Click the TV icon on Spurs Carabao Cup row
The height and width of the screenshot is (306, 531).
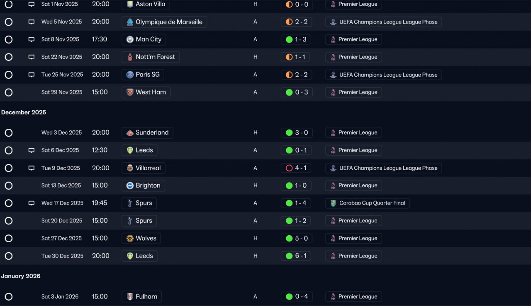(32, 203)
